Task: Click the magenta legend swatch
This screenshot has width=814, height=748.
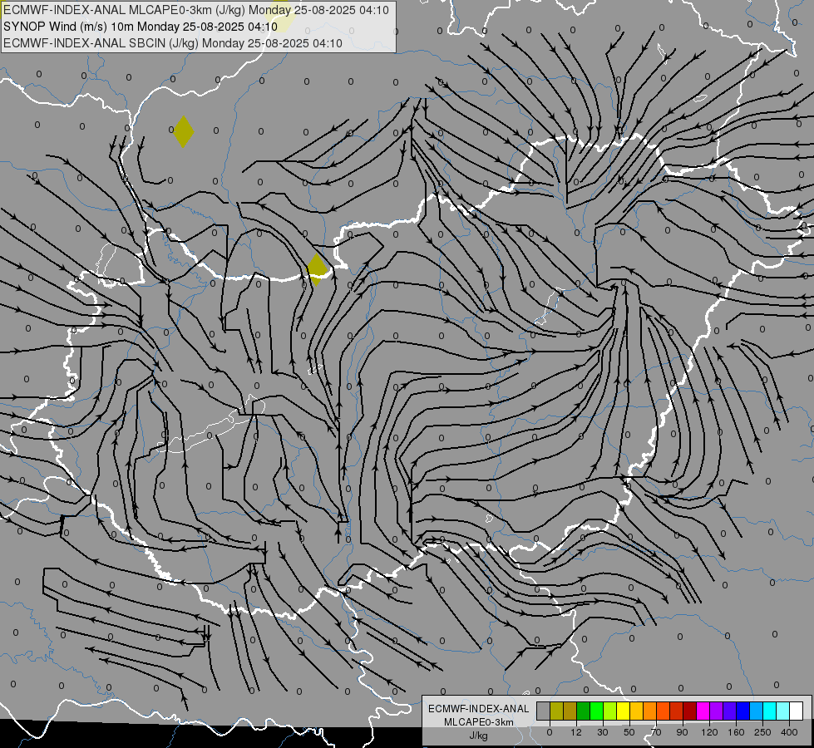Action: pyautogui.click(x=703, y=711)
